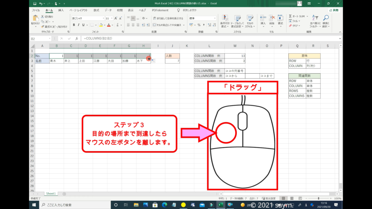Expand the number format dropdown (標準)
372x209 pixels.
point(214,18)
